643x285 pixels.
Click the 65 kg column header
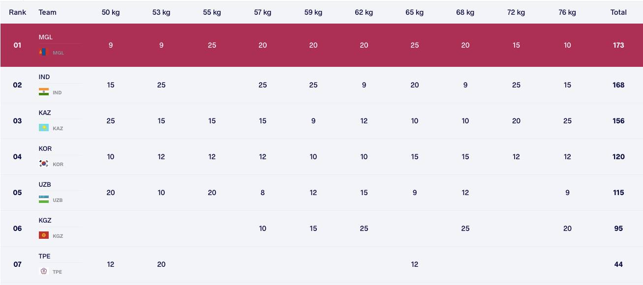point(415,12)
